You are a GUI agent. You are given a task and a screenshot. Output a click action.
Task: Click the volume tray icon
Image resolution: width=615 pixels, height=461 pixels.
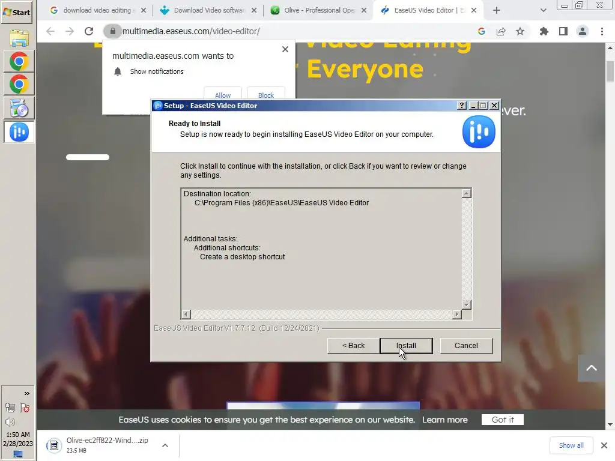point(10,422)
